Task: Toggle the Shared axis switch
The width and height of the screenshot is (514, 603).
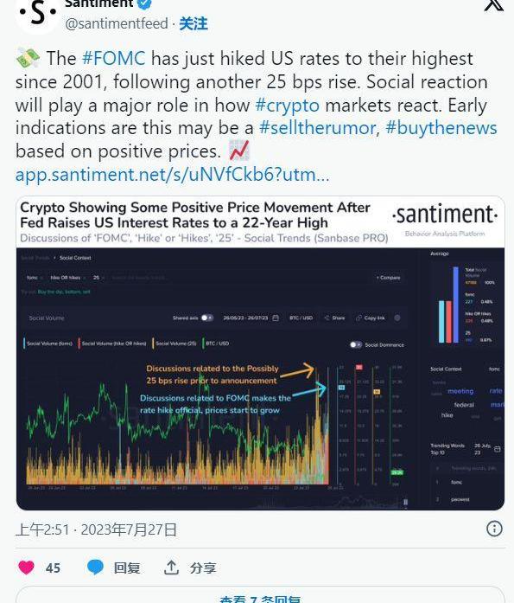Action: coord(207,318)
